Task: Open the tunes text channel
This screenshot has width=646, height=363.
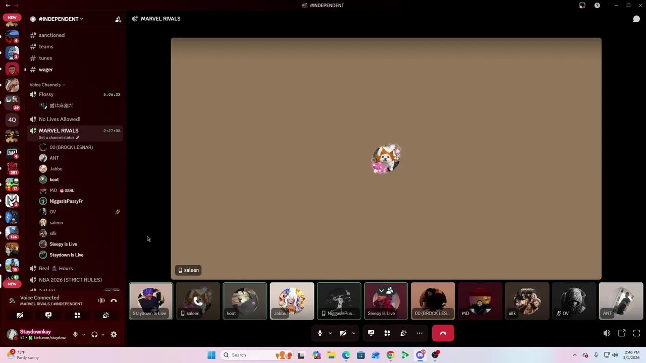Action: [76, 58]
